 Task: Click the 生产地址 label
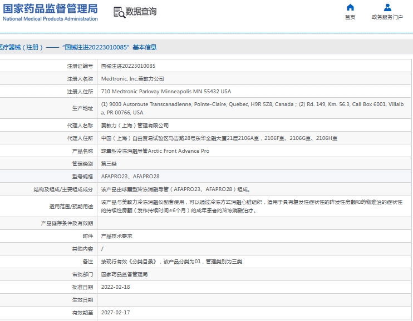pos(83,108)
